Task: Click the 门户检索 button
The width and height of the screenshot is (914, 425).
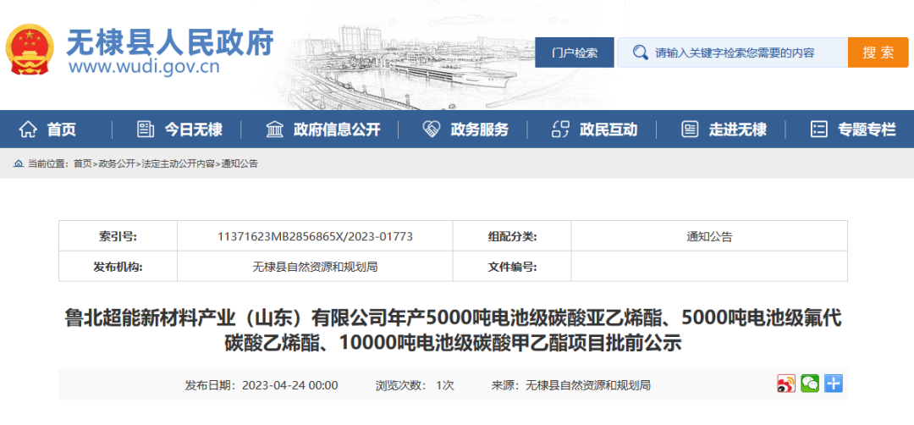Action: tap(575, 52)
